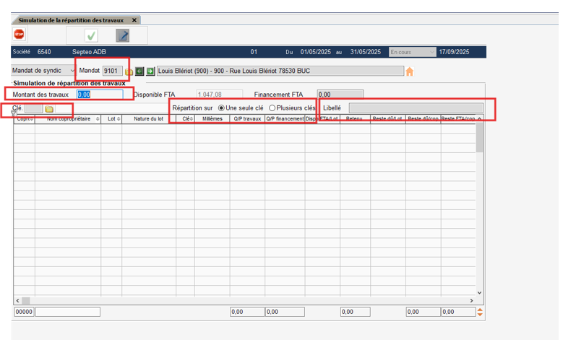This screenshot has width=576, height=350.
Task: Click the green checkmark validate icon
Action: point(91,35)
